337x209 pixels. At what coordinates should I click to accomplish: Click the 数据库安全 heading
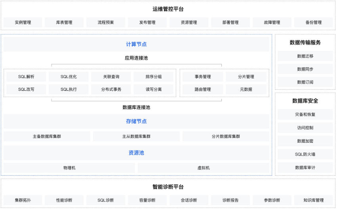tap(305, 101)
